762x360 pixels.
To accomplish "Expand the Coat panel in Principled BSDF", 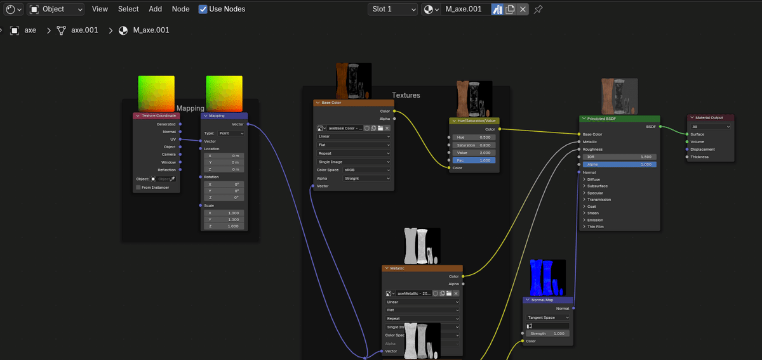I will click(584, 206).
